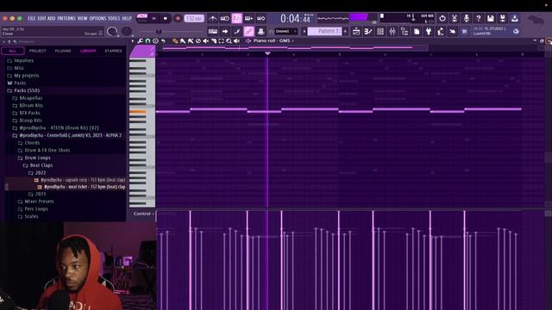This screenshot has height=310, width=552.
Task: Open the Pattern 1 selector
Action: [x=324, y=31]
